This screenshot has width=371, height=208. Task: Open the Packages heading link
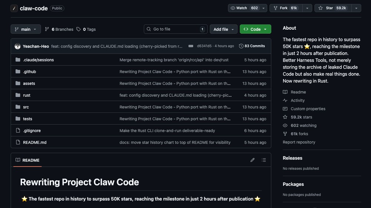point(293,184)
